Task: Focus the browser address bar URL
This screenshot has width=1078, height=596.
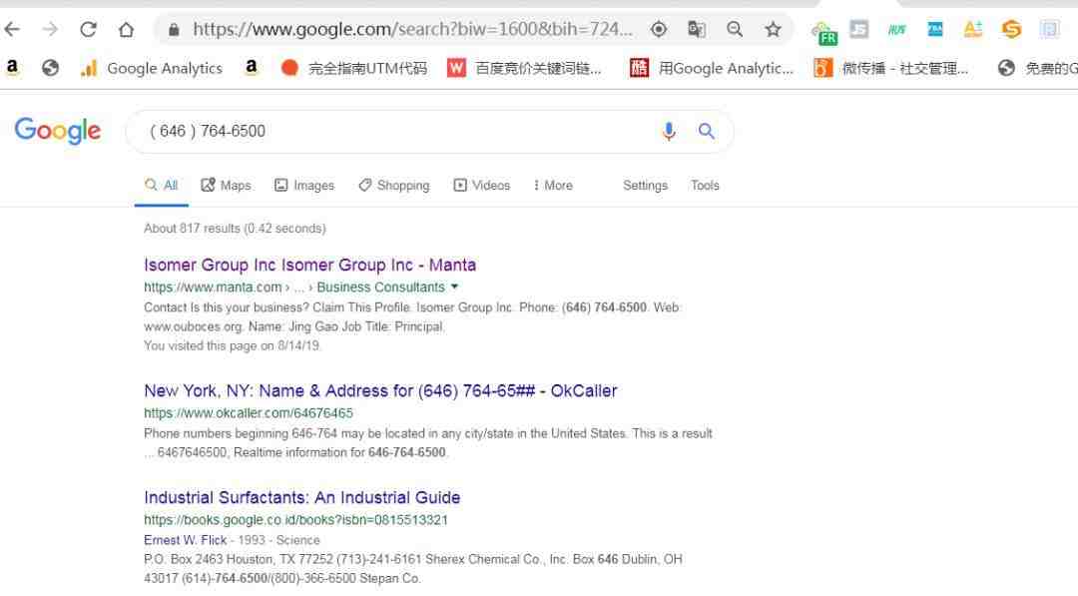Action: tap(412, 29)
